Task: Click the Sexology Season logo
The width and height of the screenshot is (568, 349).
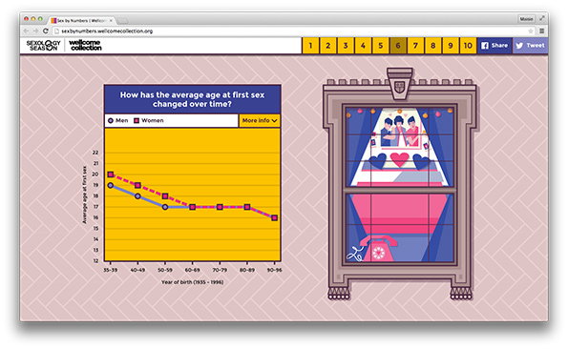Action: 44,45
